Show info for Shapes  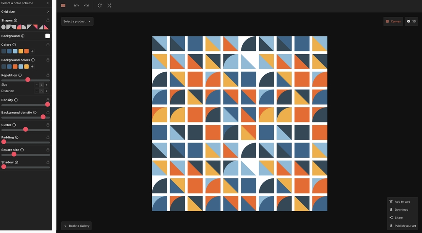click(x=16, y=20)
